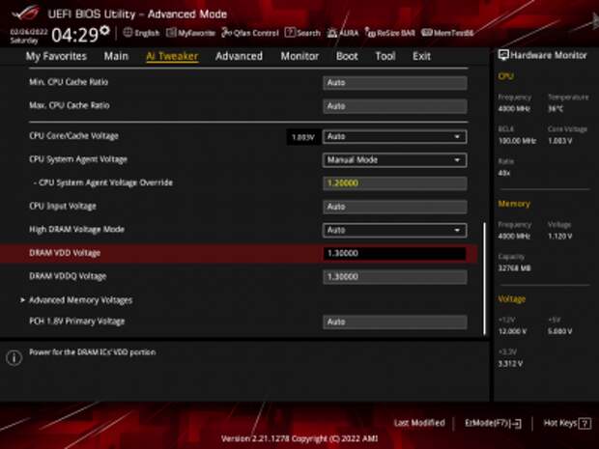Switch to My Favorites tab
The image size is (599, 449).
coord(56,56)
